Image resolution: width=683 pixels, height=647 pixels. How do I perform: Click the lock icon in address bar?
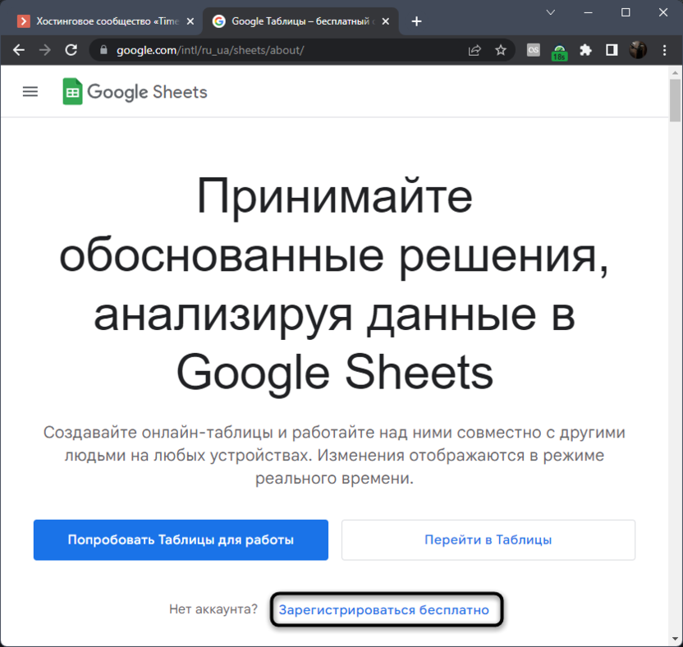point(103,50)
